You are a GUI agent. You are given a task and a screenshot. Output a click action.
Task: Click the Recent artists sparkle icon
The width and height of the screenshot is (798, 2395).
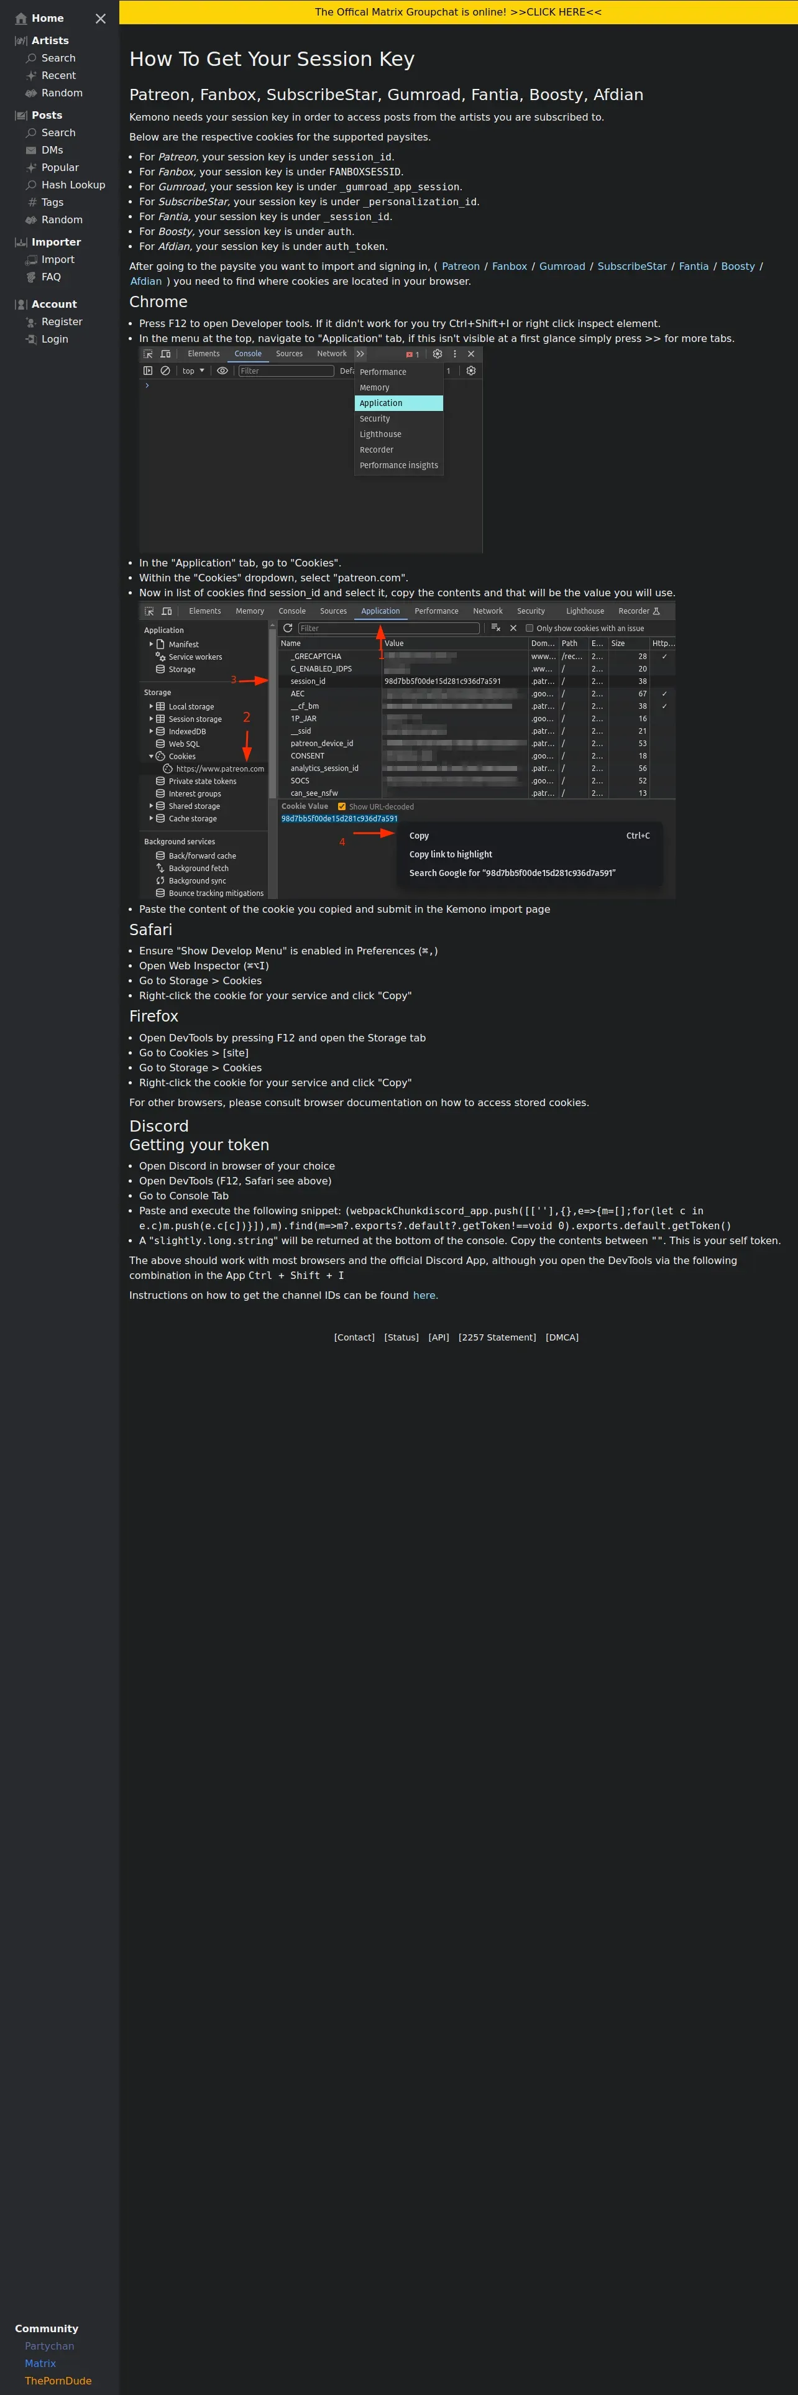(x=32, y=76)
